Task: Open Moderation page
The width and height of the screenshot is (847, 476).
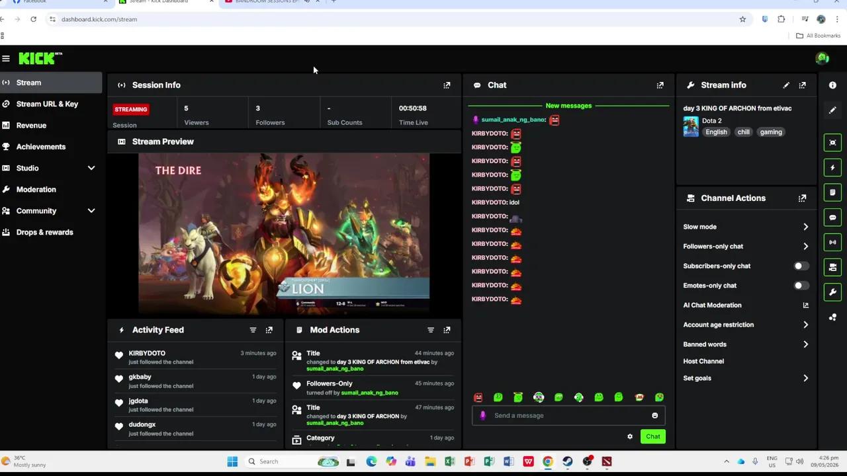Action: tap(51, 190)
